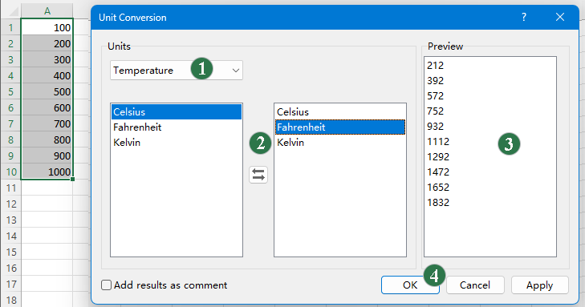Screen dimensions: 585x307
Task: Select the spreadsheet cell containing 200
Action: 47,43
